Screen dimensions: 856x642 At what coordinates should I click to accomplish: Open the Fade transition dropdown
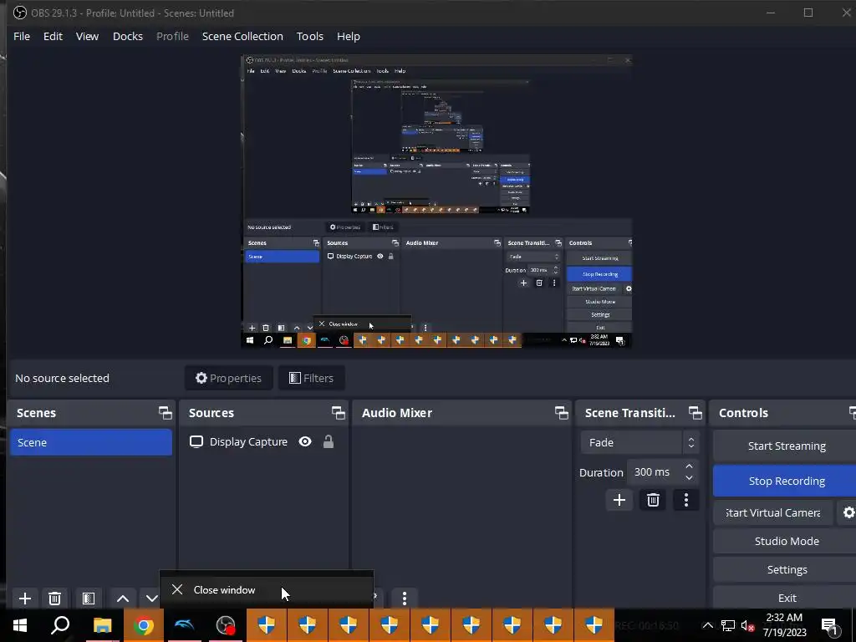639,442
